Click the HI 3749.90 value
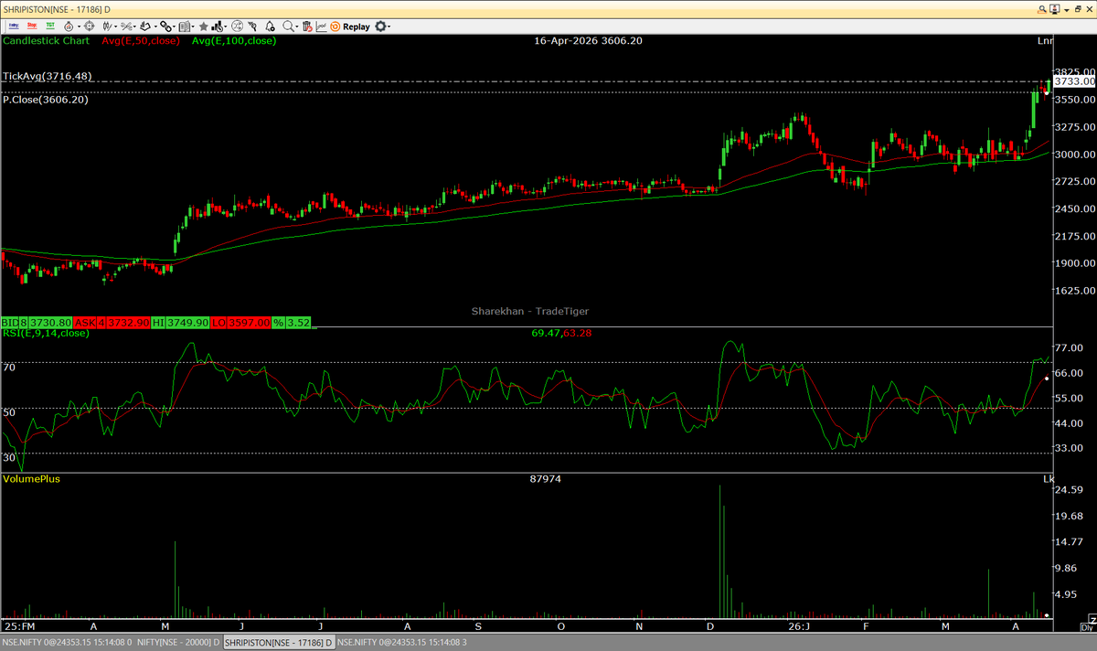Image resolution: width=1097 pixels, height=651 pixels. (x=187, y=322)
